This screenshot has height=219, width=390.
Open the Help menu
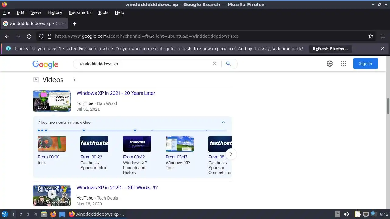coord(119,12)
